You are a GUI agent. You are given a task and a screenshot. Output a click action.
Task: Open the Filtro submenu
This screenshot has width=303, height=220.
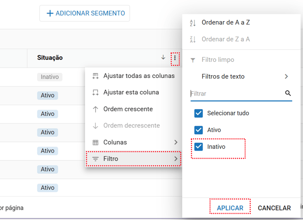pyautogui.click(x=133, y=159)
